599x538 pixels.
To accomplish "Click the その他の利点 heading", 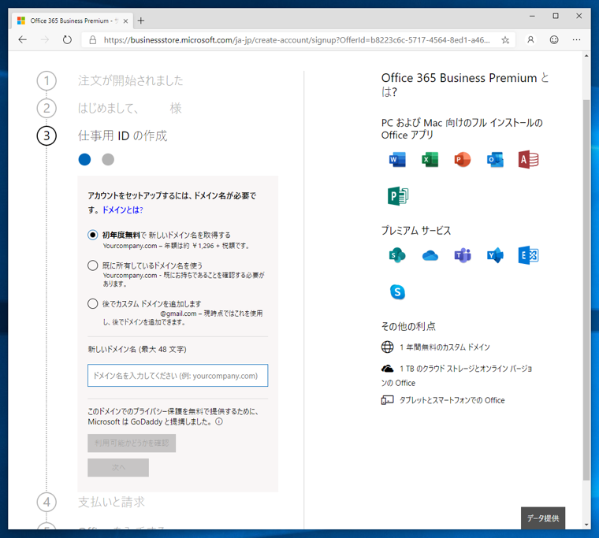I will point(408,326).
